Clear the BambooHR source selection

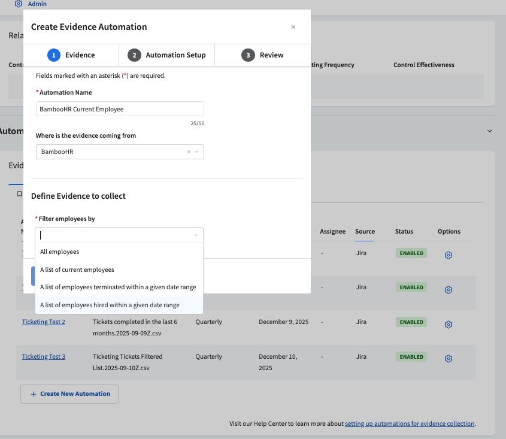tap(189, 152)
